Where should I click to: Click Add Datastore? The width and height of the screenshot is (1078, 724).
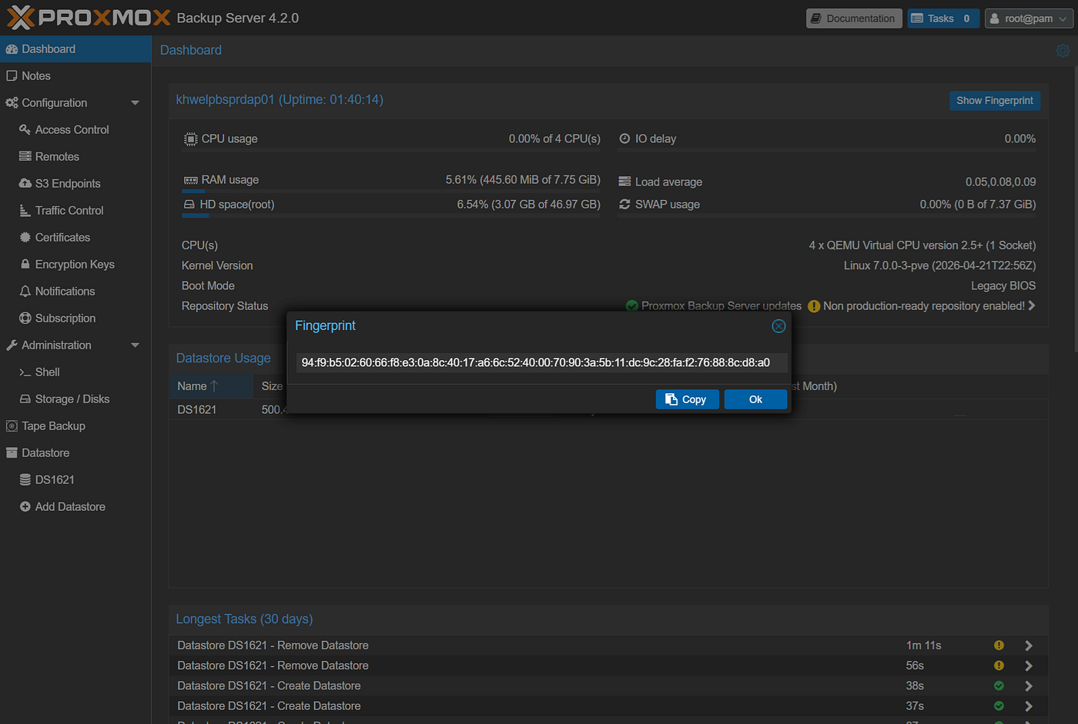pos(75,507)
